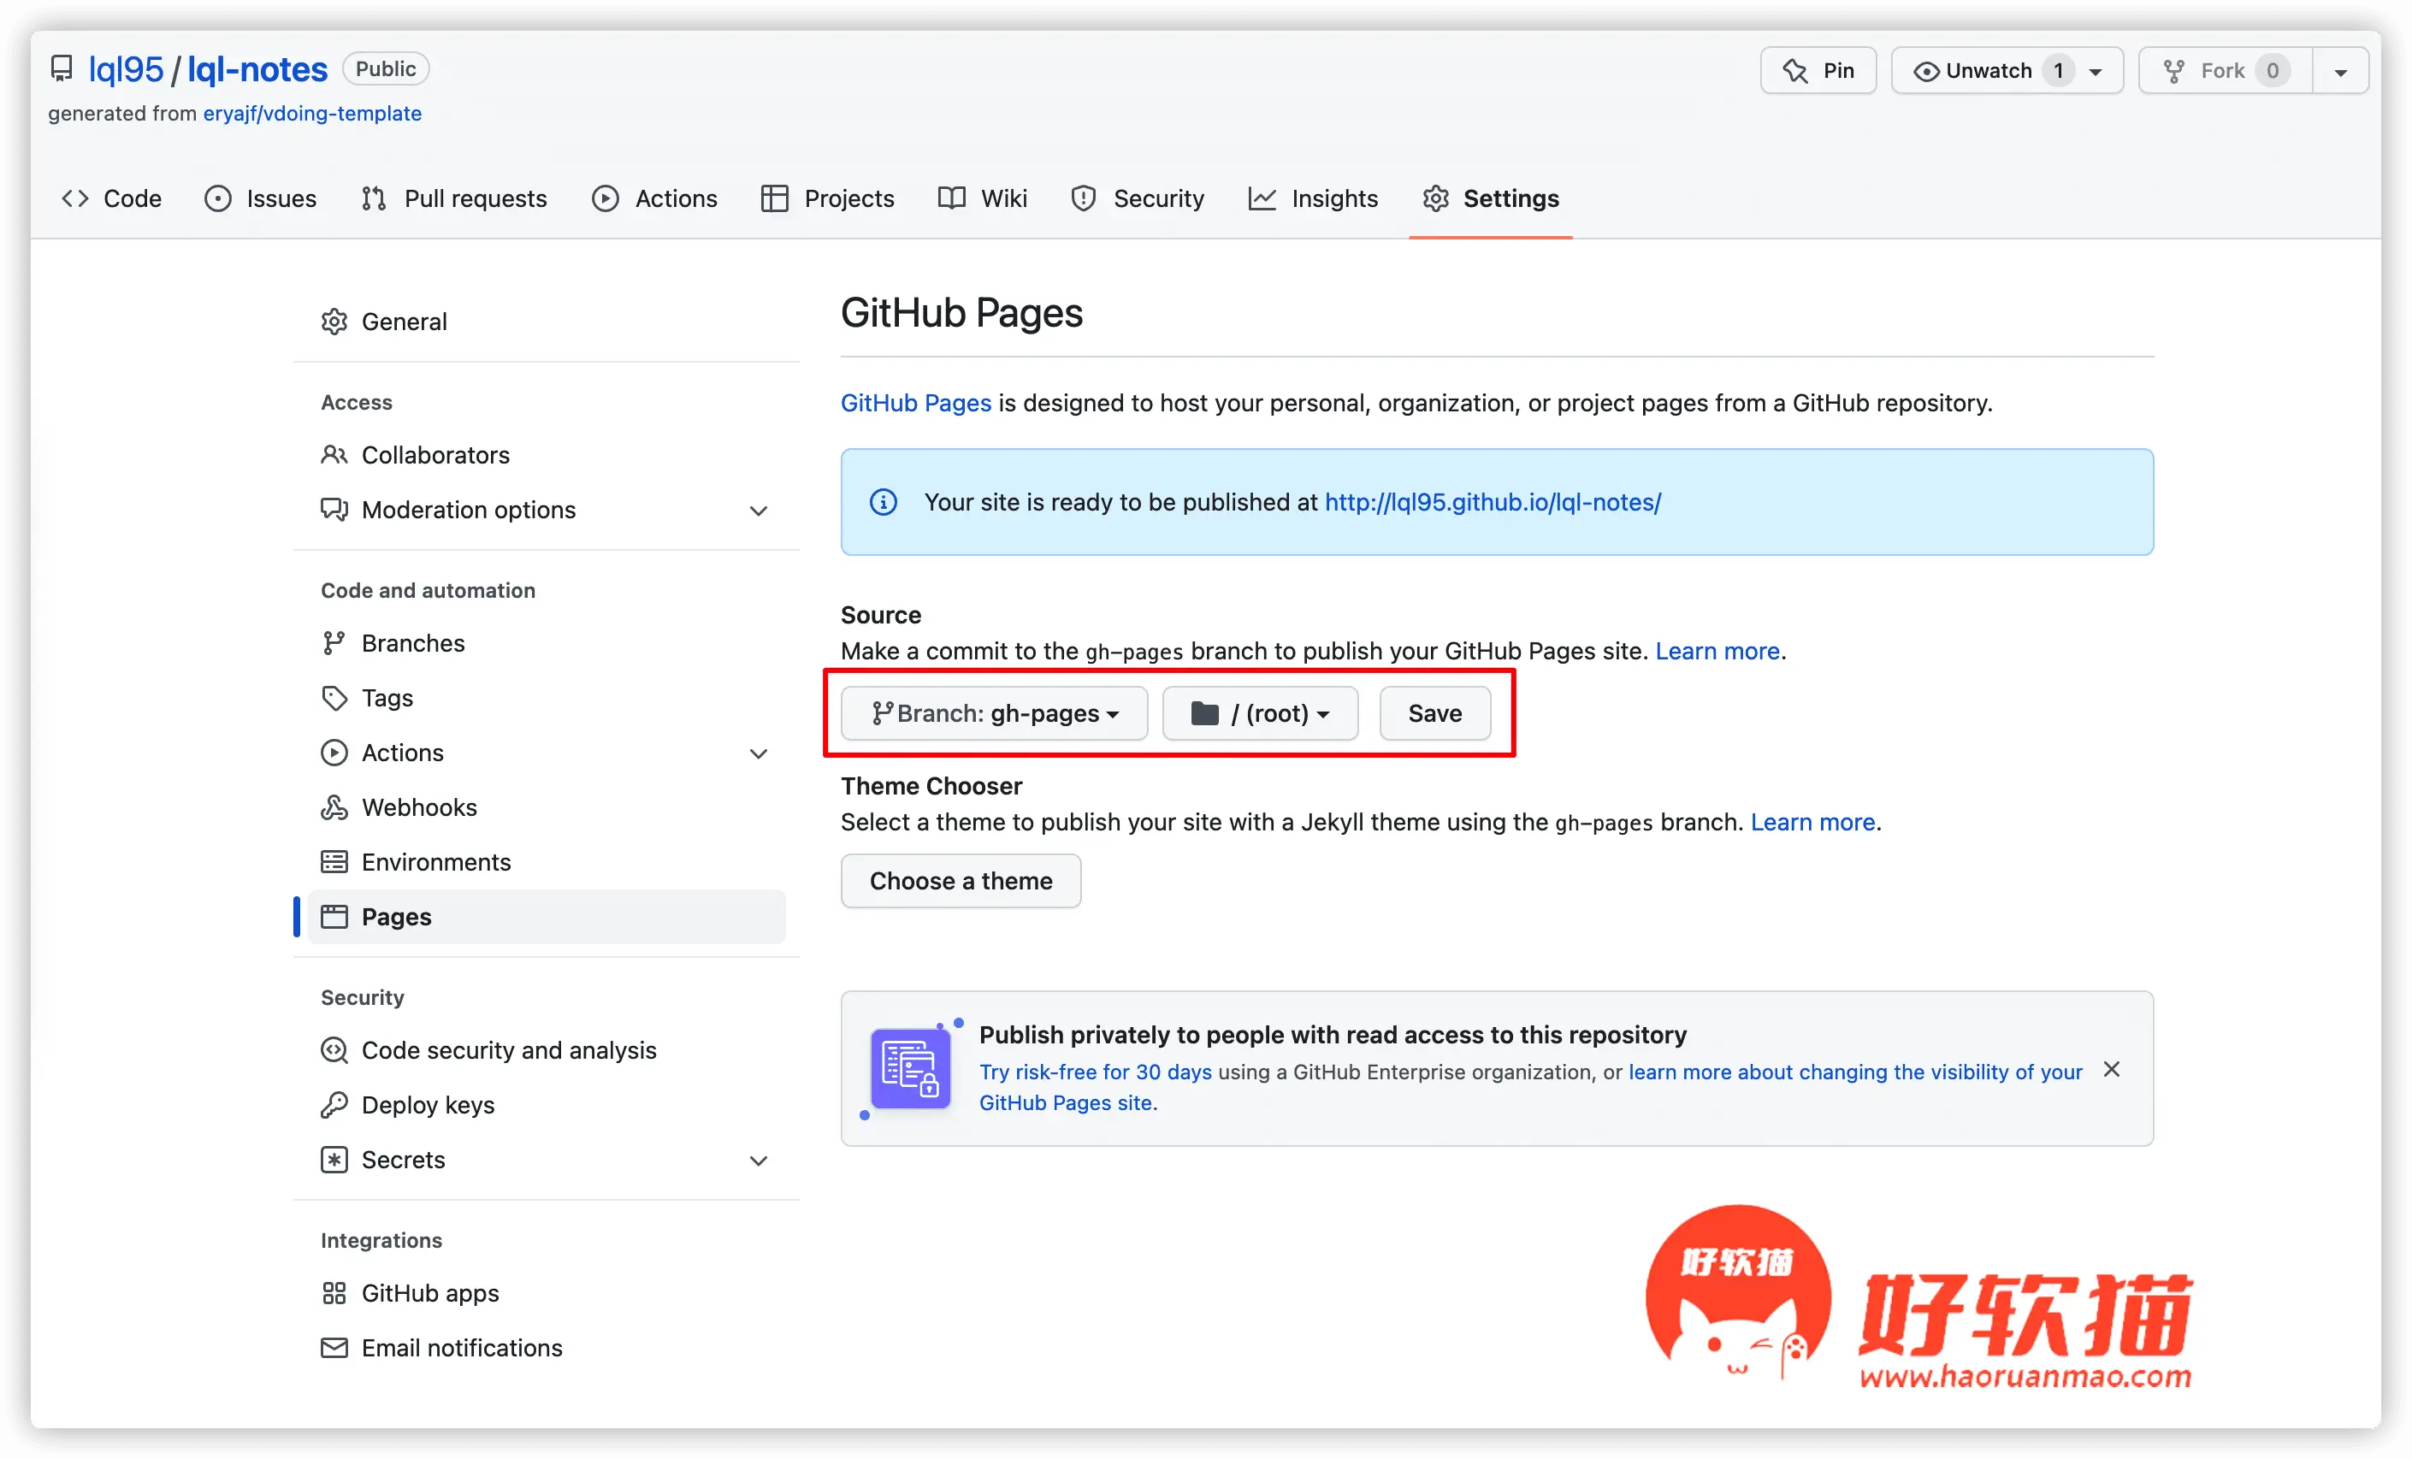Click the asterisk icon beside Secrets
Screen dimensions: 2412x1459
point(334,1160)
